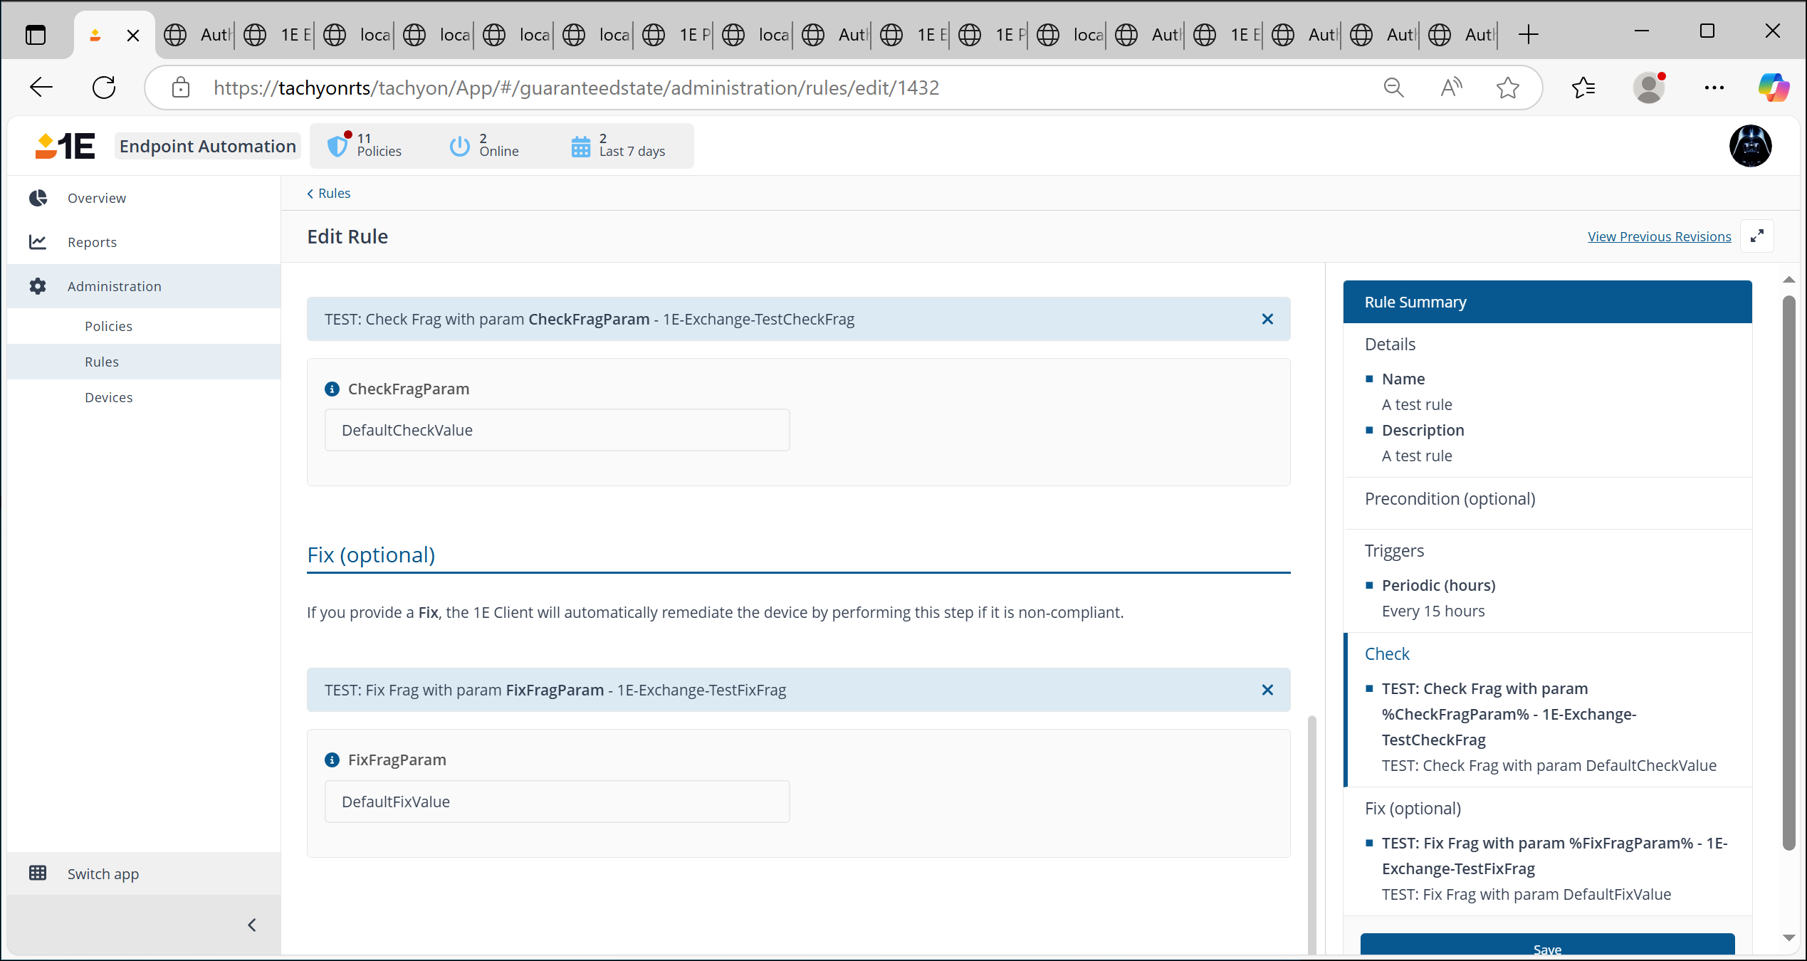Click the Rule Summary panel scrollbar
The width and height of the screenshot is (1807, 961).
(x=1788, y=569)
